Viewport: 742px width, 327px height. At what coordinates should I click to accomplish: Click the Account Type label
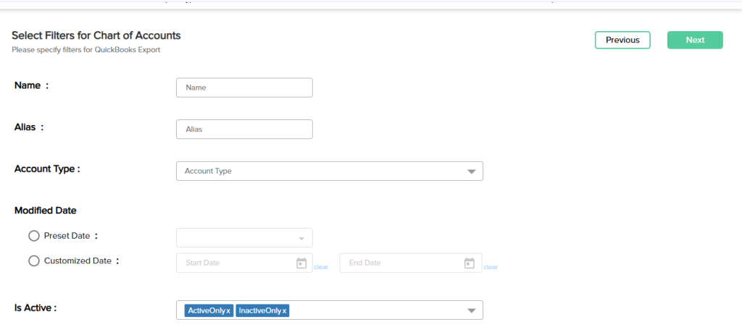[47, 169]
